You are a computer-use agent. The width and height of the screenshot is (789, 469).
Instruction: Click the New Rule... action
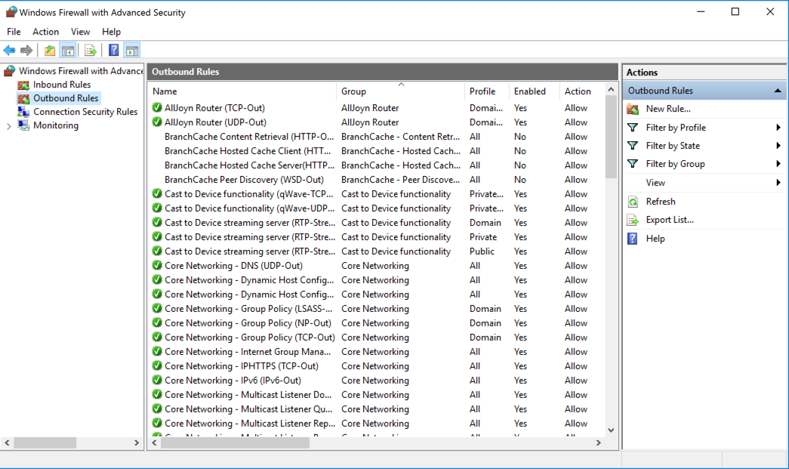click(x=668, y=109)
